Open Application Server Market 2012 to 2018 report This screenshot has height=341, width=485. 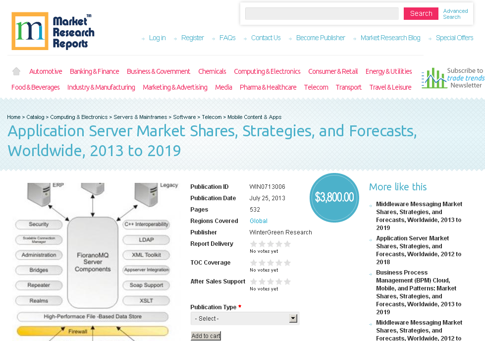click(x=419, y=250)
